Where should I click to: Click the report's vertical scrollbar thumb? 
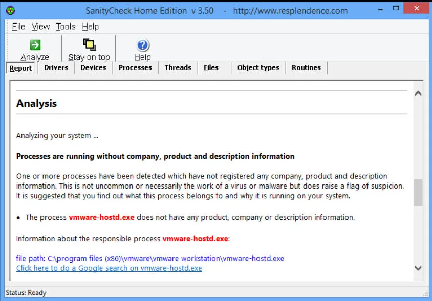click(418, 193)
